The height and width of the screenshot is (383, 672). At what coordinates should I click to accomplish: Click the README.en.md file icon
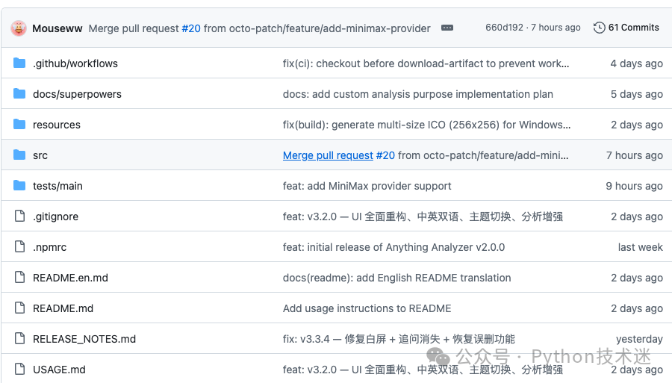click(x=19, y=277)
